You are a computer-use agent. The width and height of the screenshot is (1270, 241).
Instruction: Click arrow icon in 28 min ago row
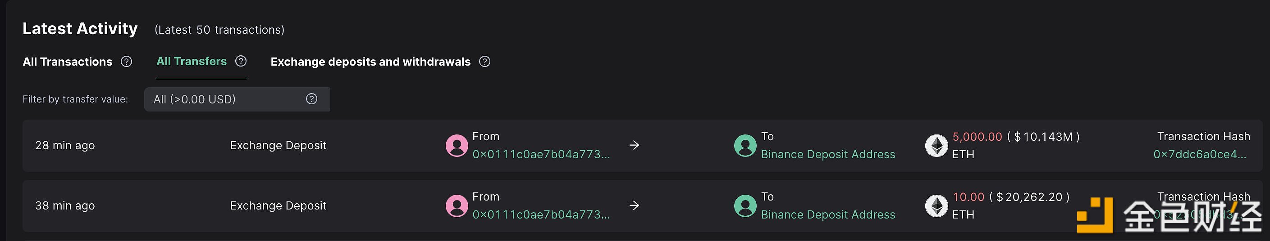[x=635, y=145]
